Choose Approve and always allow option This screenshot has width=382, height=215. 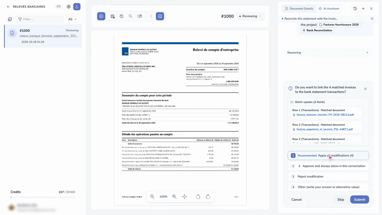tap(328, 166)
